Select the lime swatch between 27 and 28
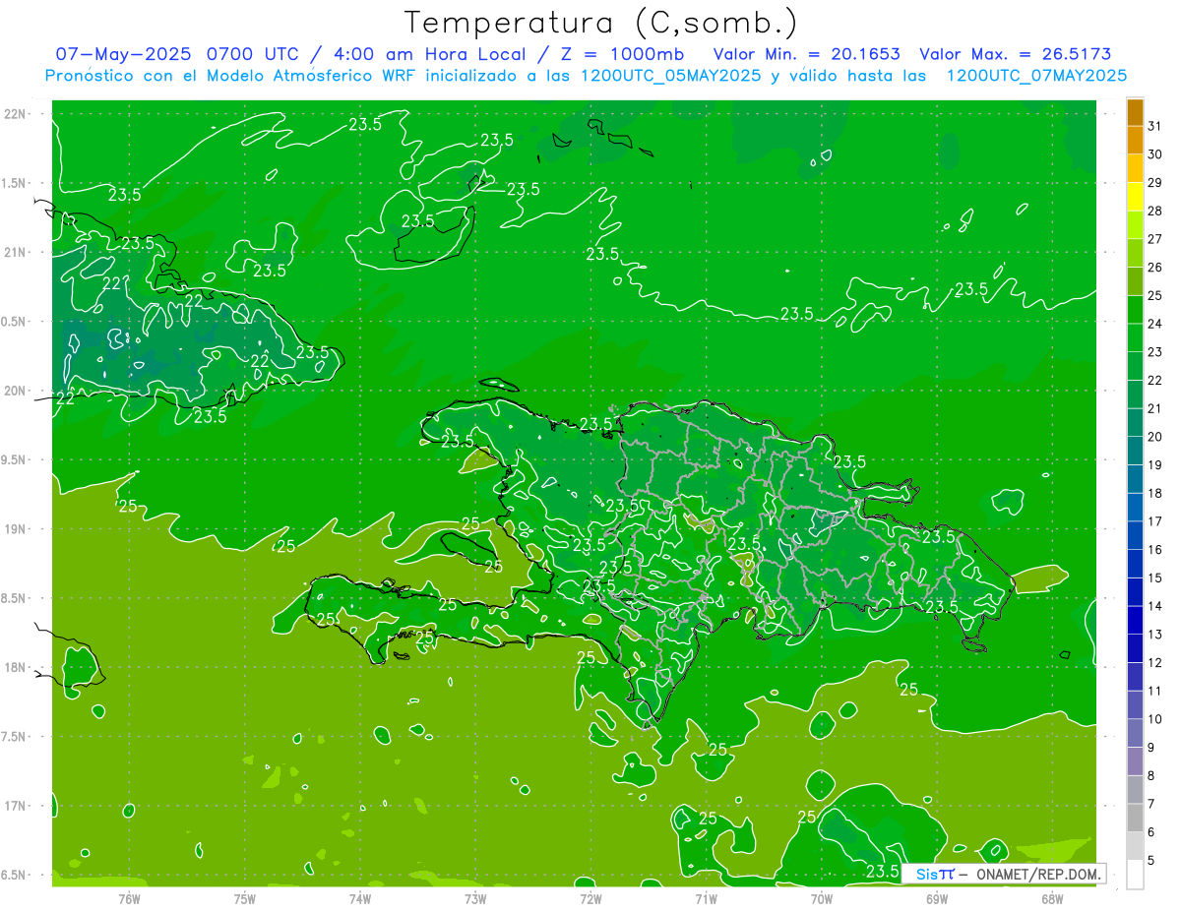This screenshot has height=912, width=1181. pyautogui.click(x=1135, y=225)
